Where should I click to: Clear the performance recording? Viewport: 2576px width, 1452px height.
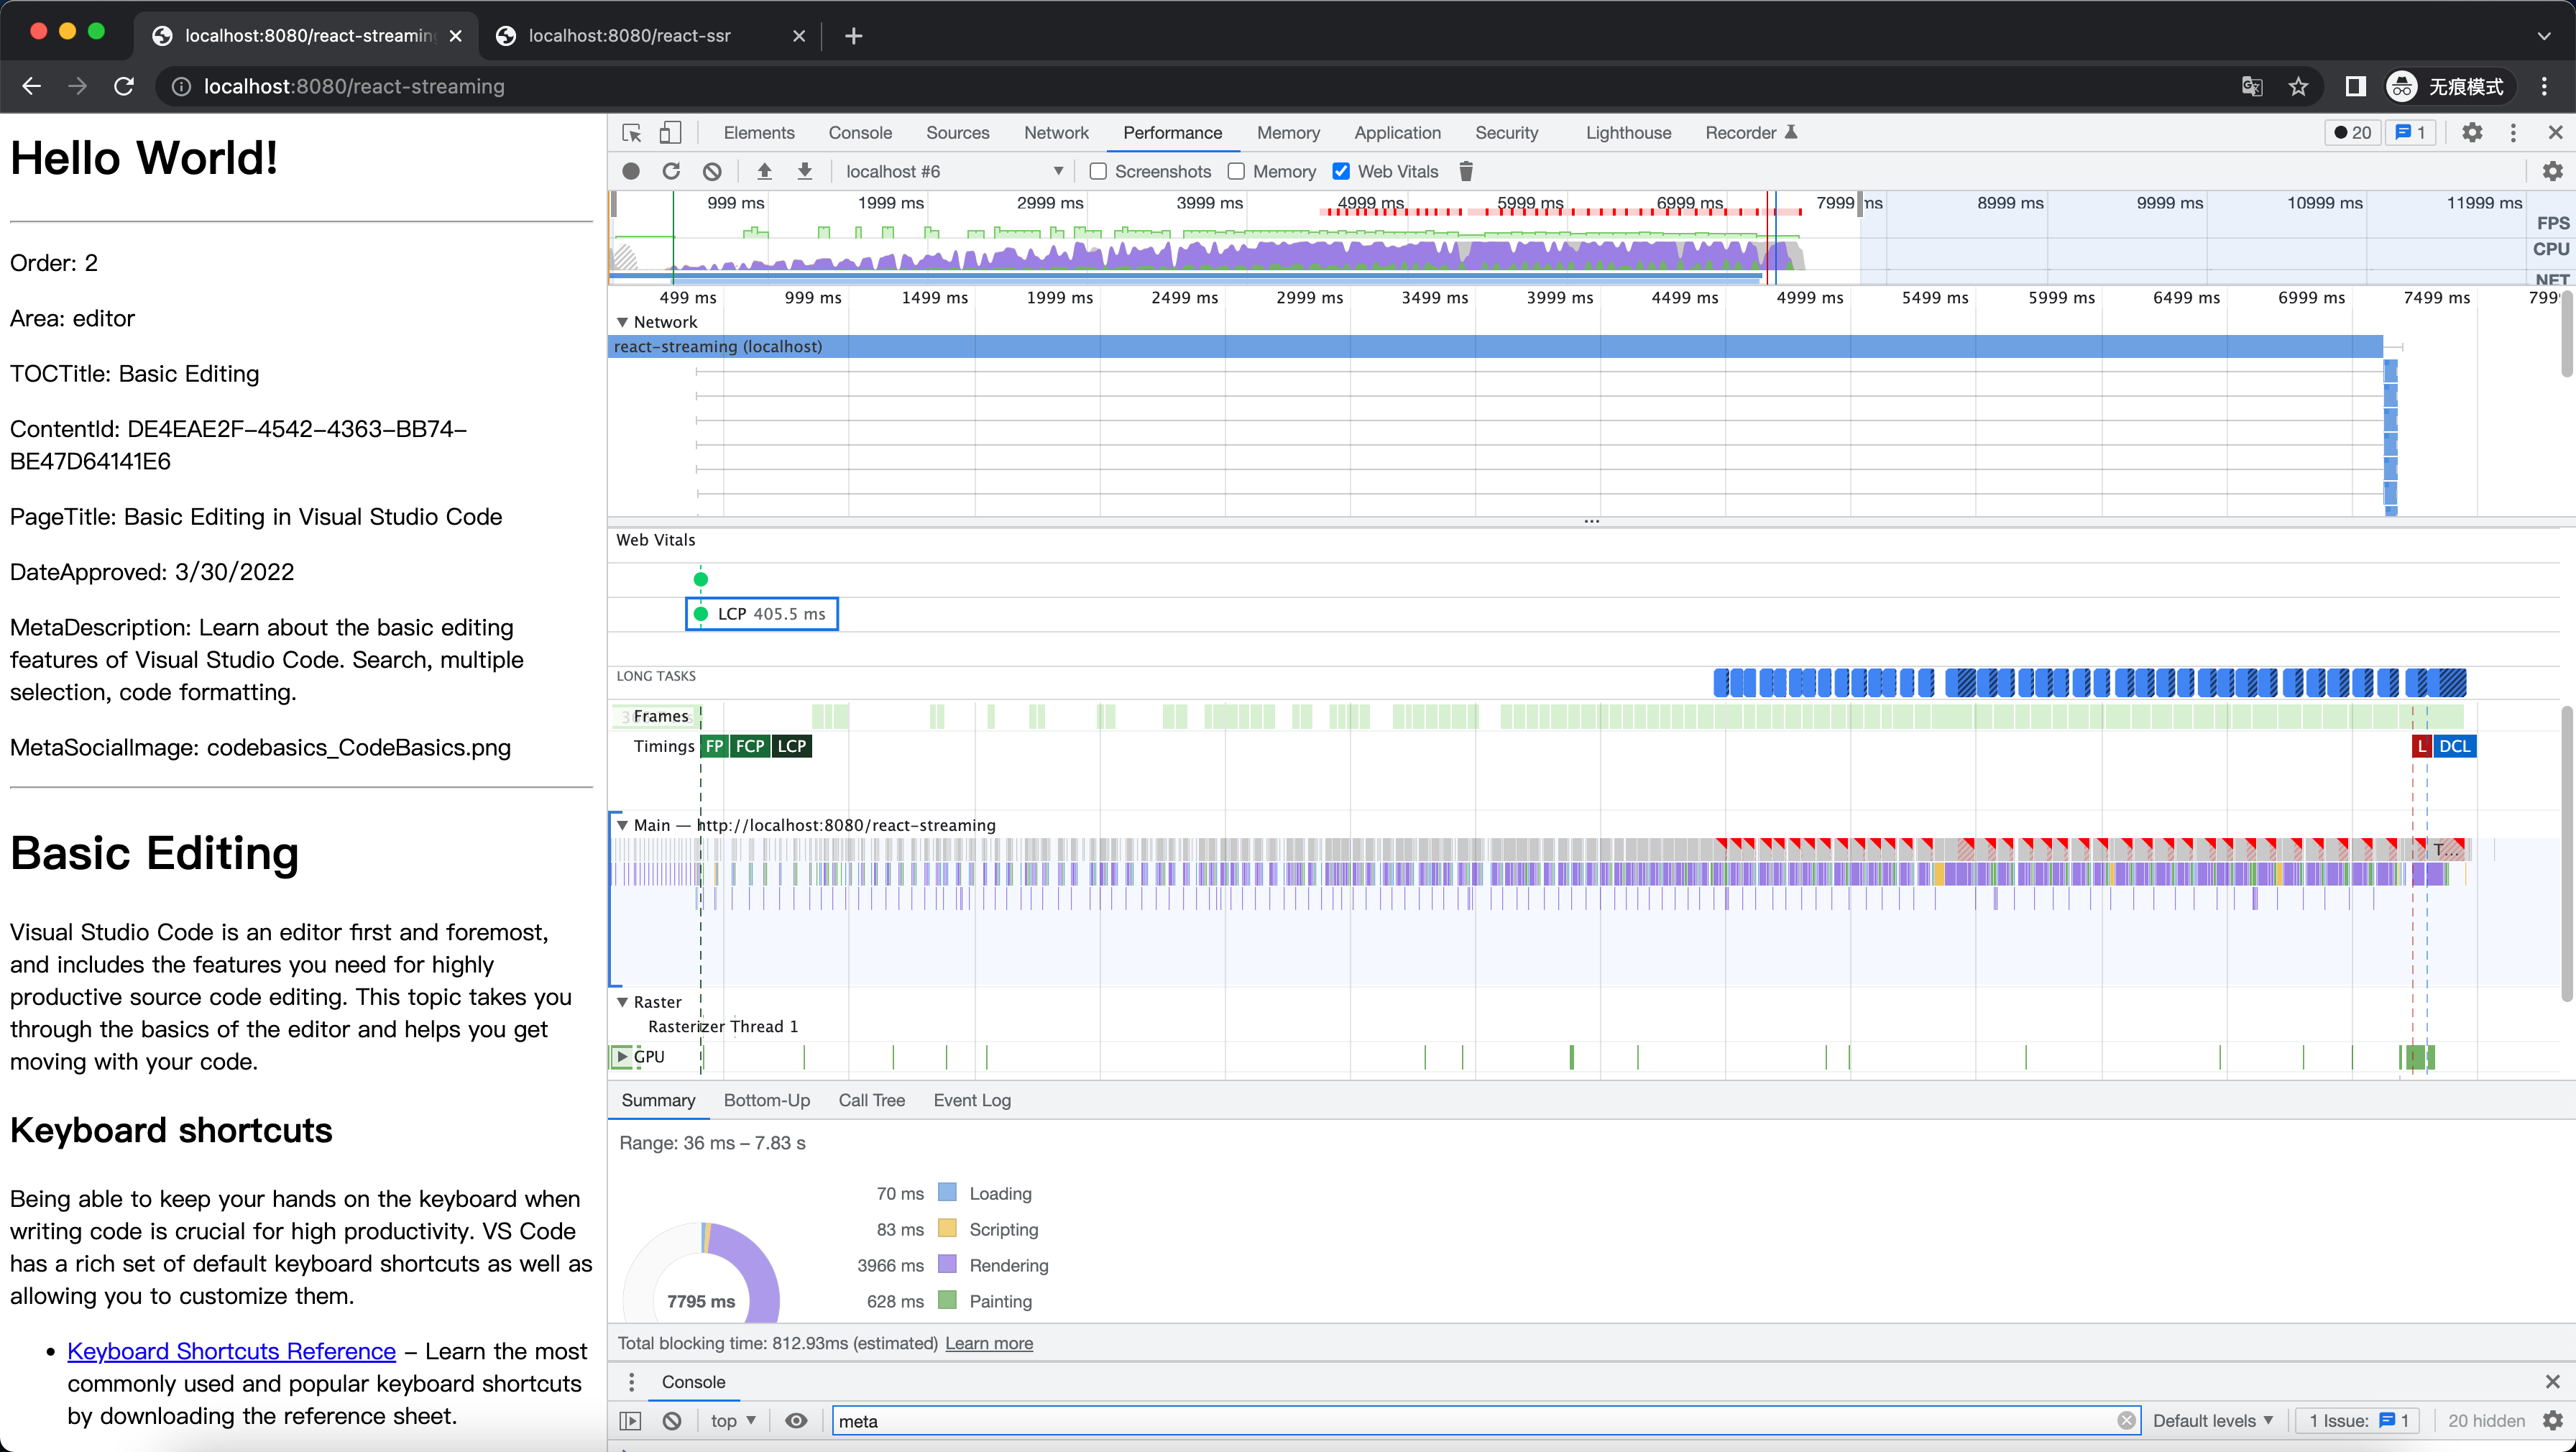point(712,171)
